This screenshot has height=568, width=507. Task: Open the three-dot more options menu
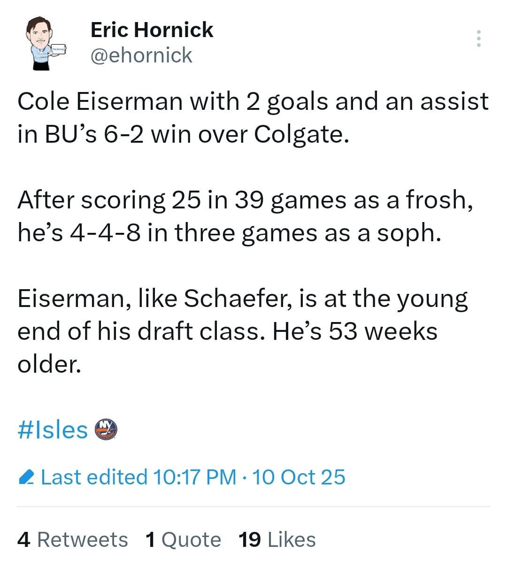(x=478, y=38)
